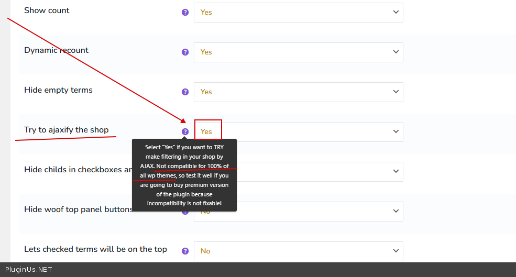Click the help icon beside Show count
Screen dimensions: 516x277
pos(185,13)
